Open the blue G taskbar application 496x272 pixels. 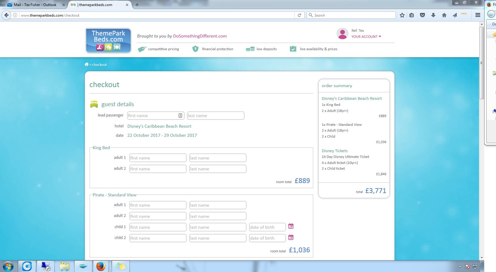27,266
